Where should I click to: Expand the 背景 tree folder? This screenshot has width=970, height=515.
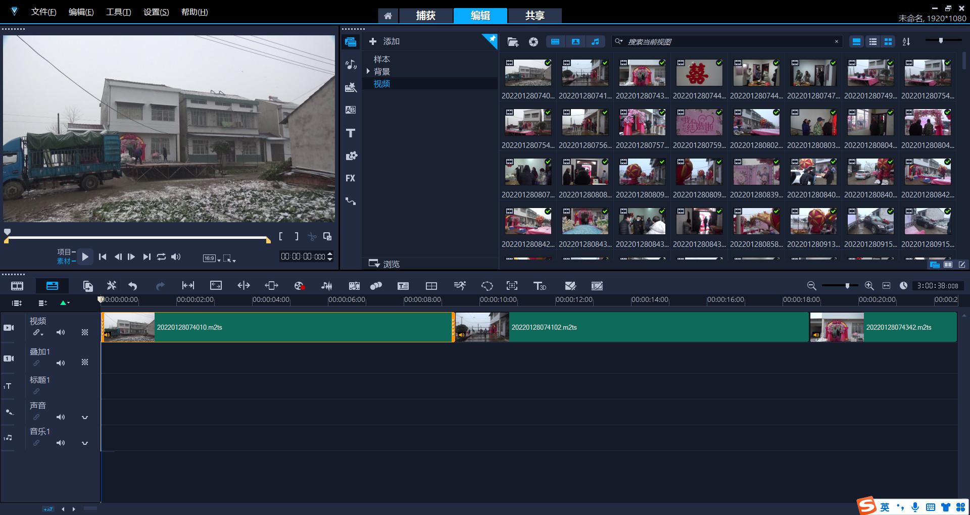(x=368, y=71)
